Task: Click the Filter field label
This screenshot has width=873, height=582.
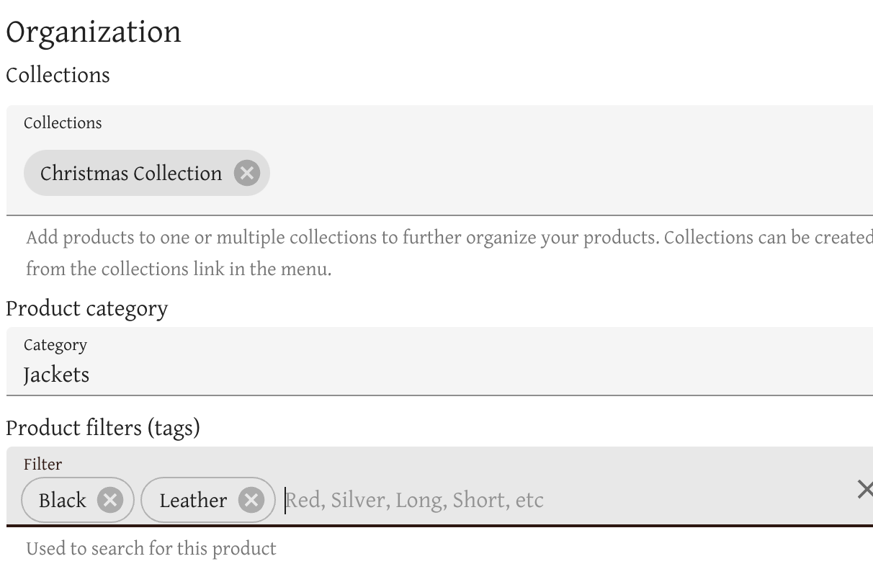Action: (x=42, y=465)
